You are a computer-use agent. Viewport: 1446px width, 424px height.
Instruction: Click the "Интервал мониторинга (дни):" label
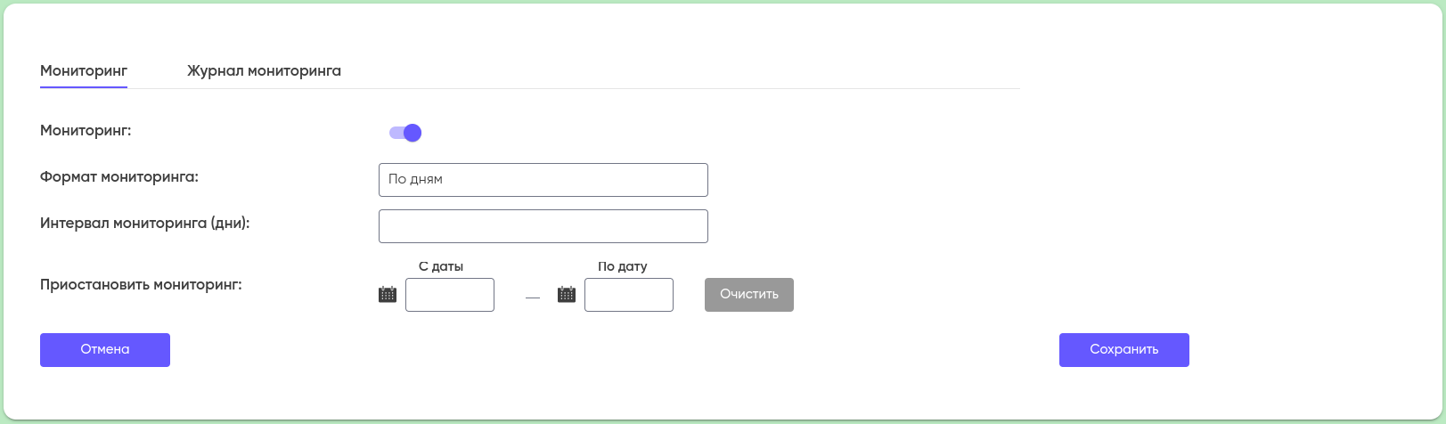coord(145,223)
